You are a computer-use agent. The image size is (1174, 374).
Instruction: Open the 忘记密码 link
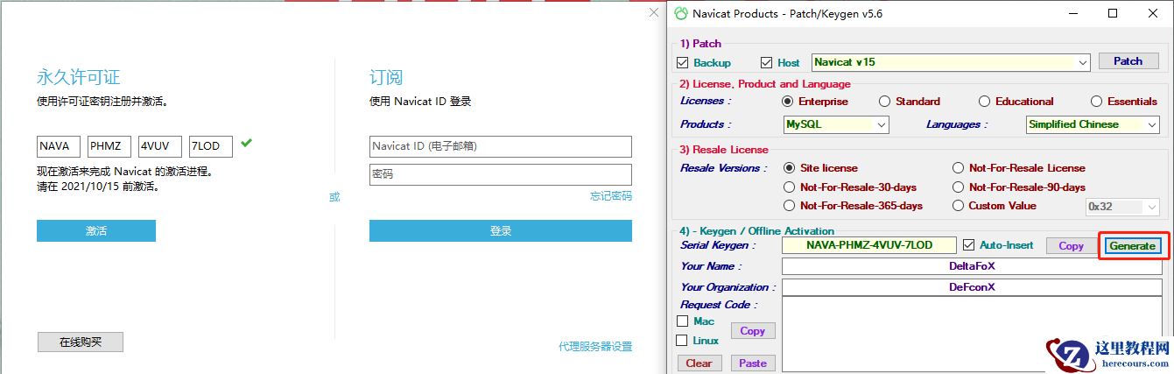(x=611, y=196)
